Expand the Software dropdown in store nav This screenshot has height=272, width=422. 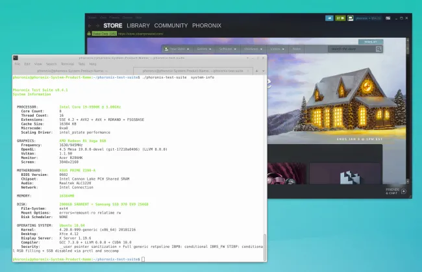pyautogui.click(x=227, y=49)
